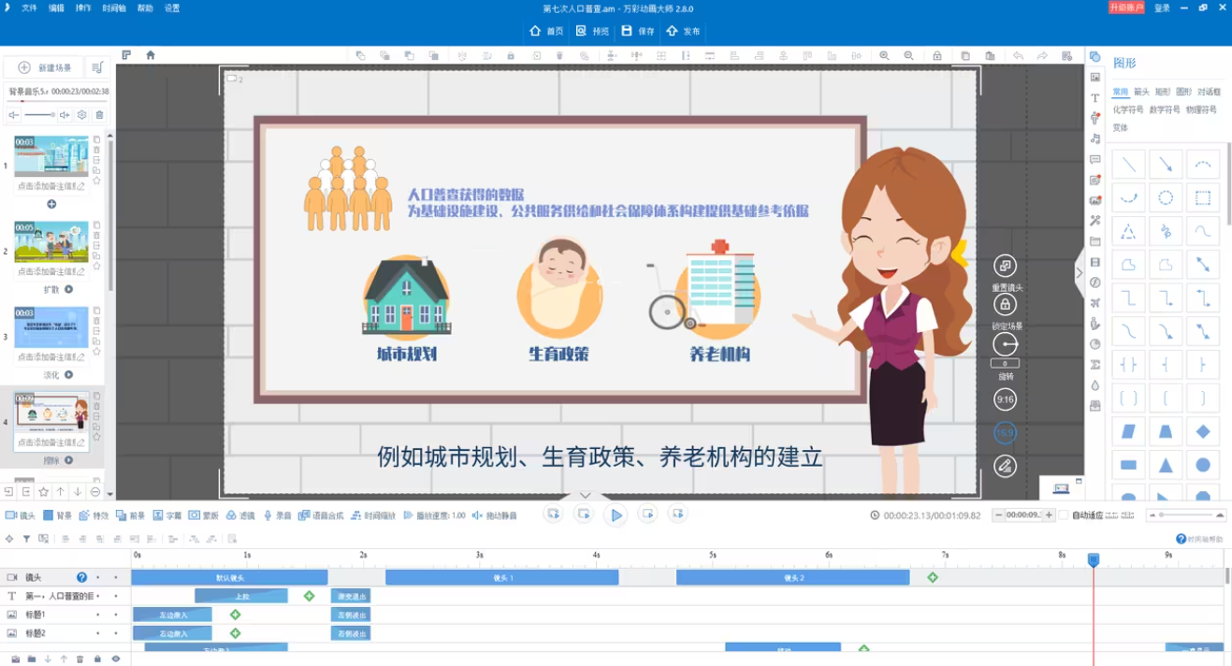Click the background music volume slider

(39, 115)
